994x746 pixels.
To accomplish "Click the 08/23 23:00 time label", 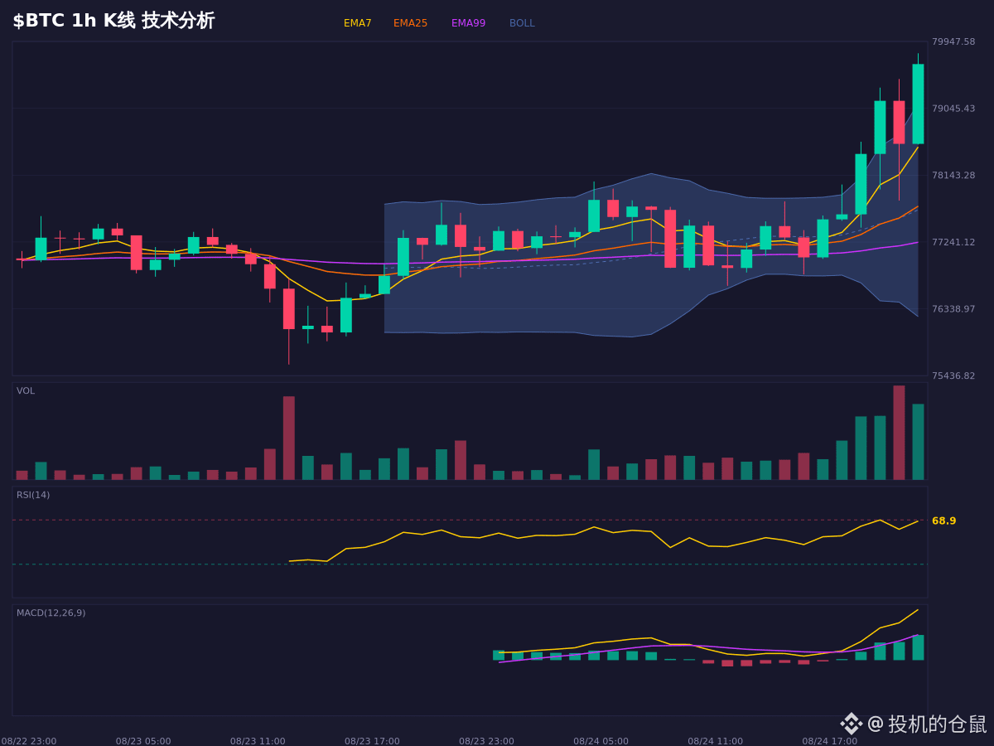I will [x=486, y=741].
